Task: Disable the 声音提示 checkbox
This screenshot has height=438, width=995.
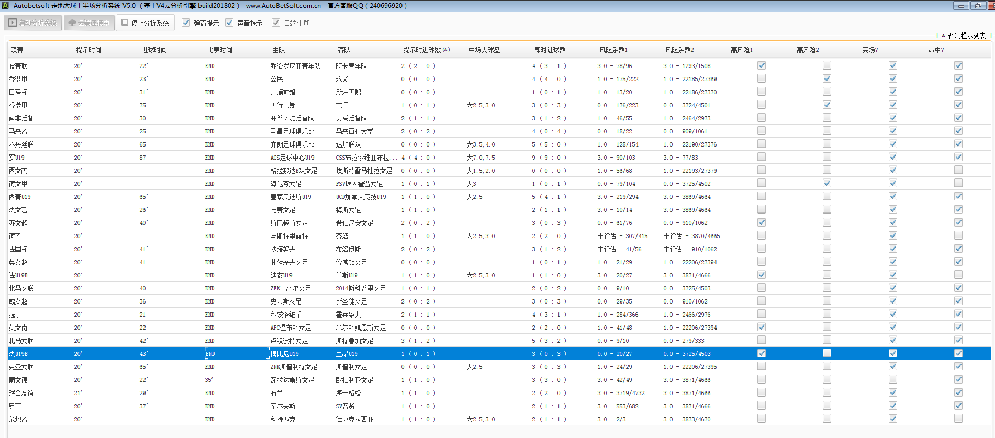Action: pos(229,23)
